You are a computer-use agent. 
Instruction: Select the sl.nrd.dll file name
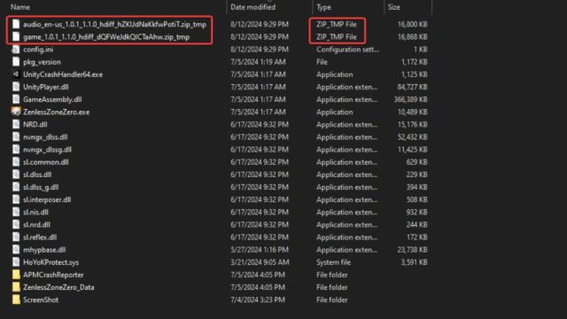pos(36,224)
